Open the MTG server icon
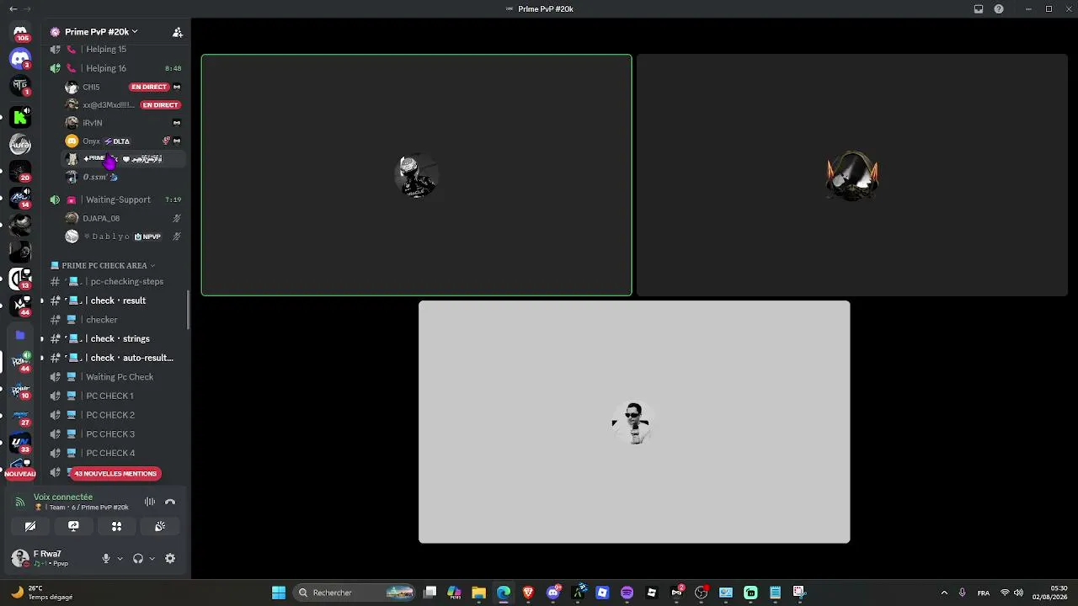This screenshot has width=1078, height=606. pos(20,85)
